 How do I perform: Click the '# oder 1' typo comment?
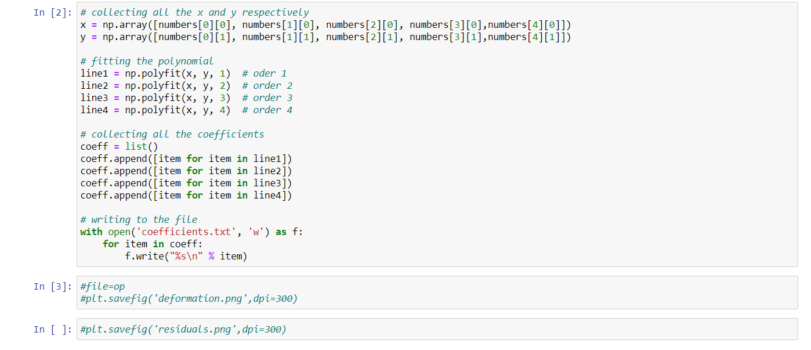click(x=264, y=73)
